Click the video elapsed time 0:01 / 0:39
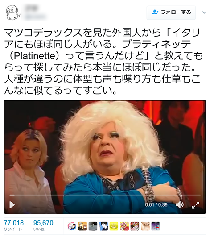Screen dimensions: 214x237 156,205
